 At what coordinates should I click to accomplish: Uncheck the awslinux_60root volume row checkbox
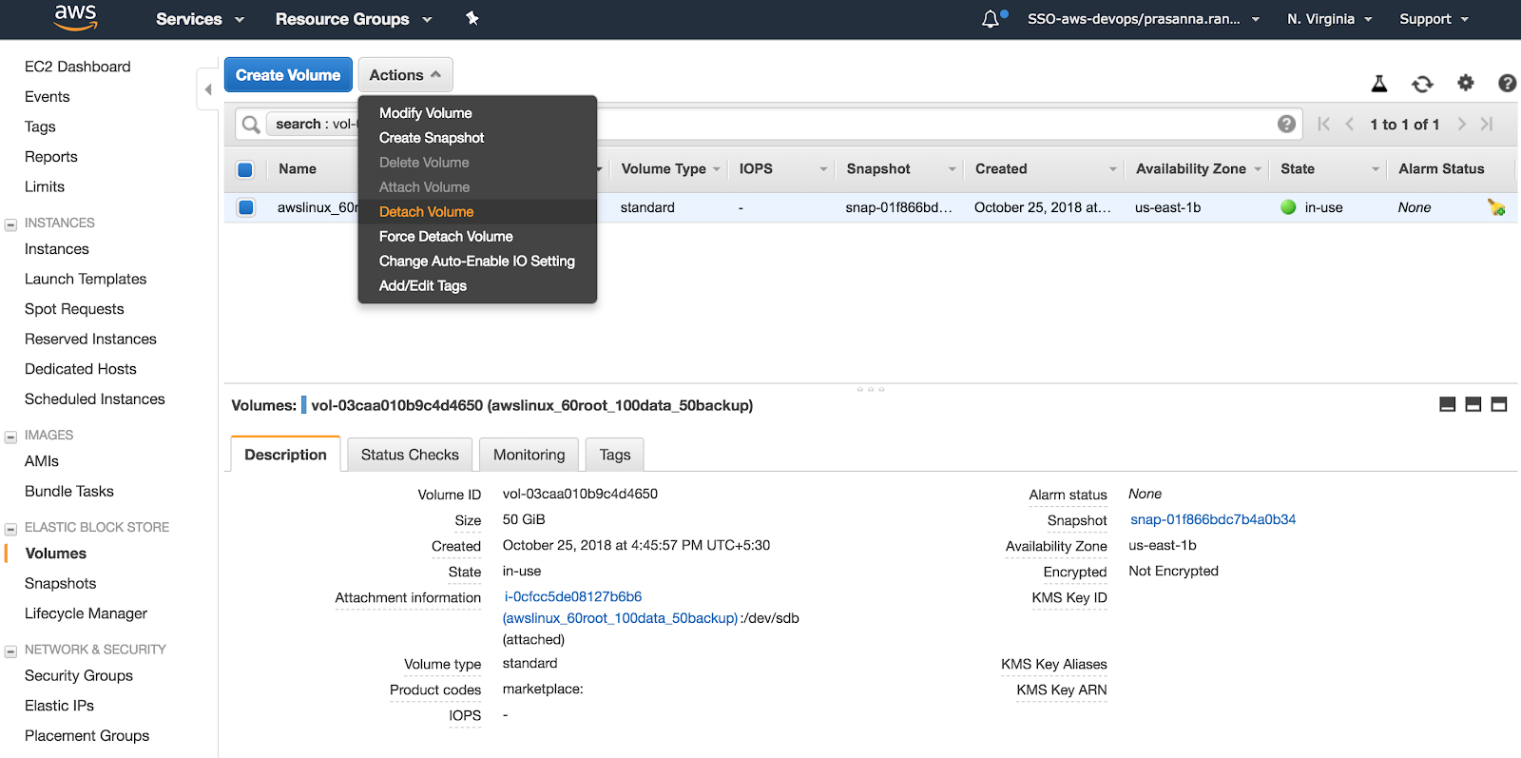point(246,207)
